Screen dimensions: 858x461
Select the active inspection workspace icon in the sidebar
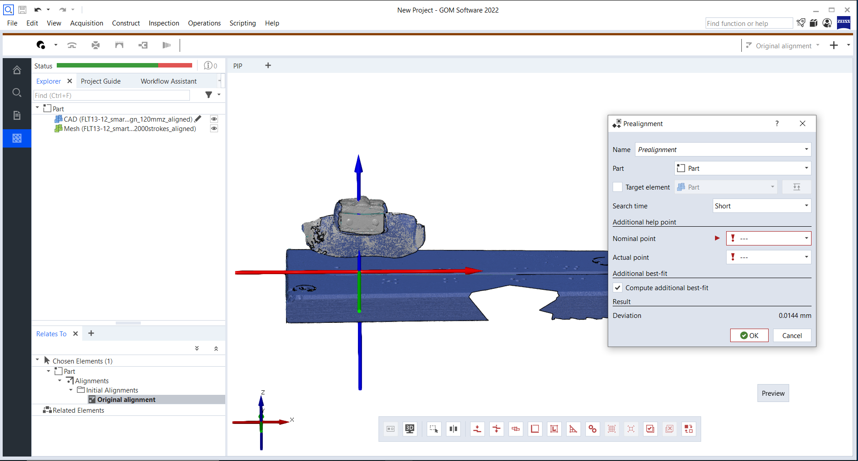(17, 138)
